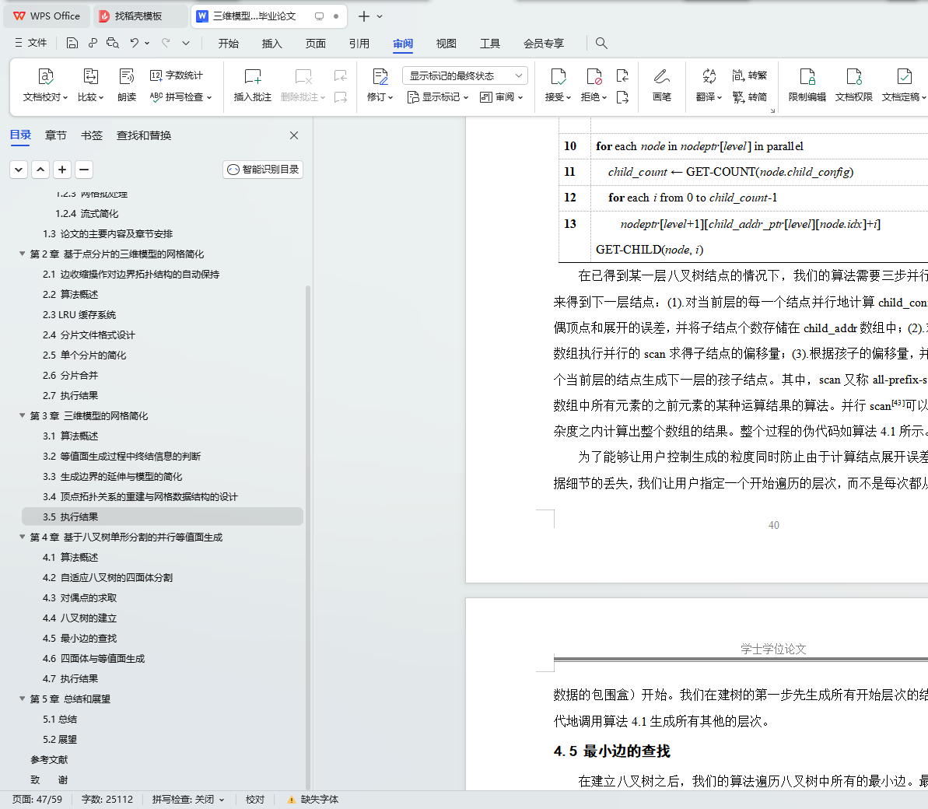Screen dimensions: 928x809
Task: Open the Reviewing (审阅) pane dropdown
Action: pyautogui.click(x=501, y=97)
